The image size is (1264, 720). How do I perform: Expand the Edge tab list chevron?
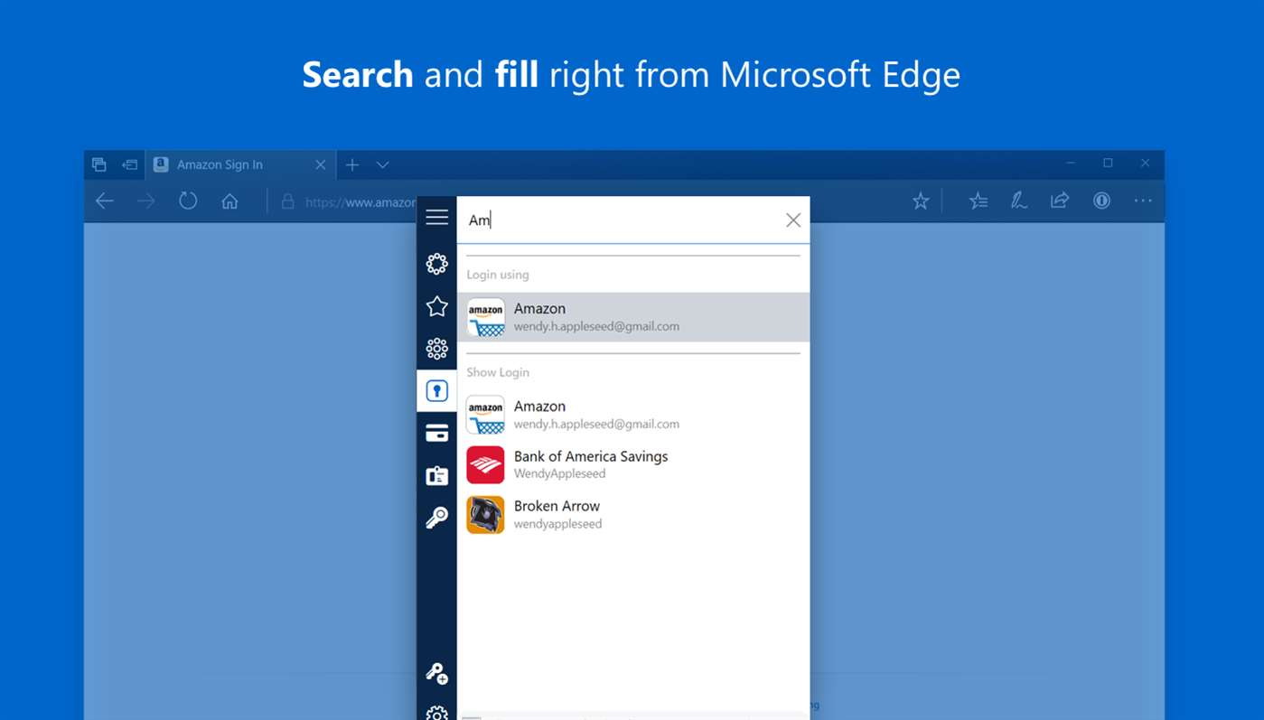coord(383,164)
